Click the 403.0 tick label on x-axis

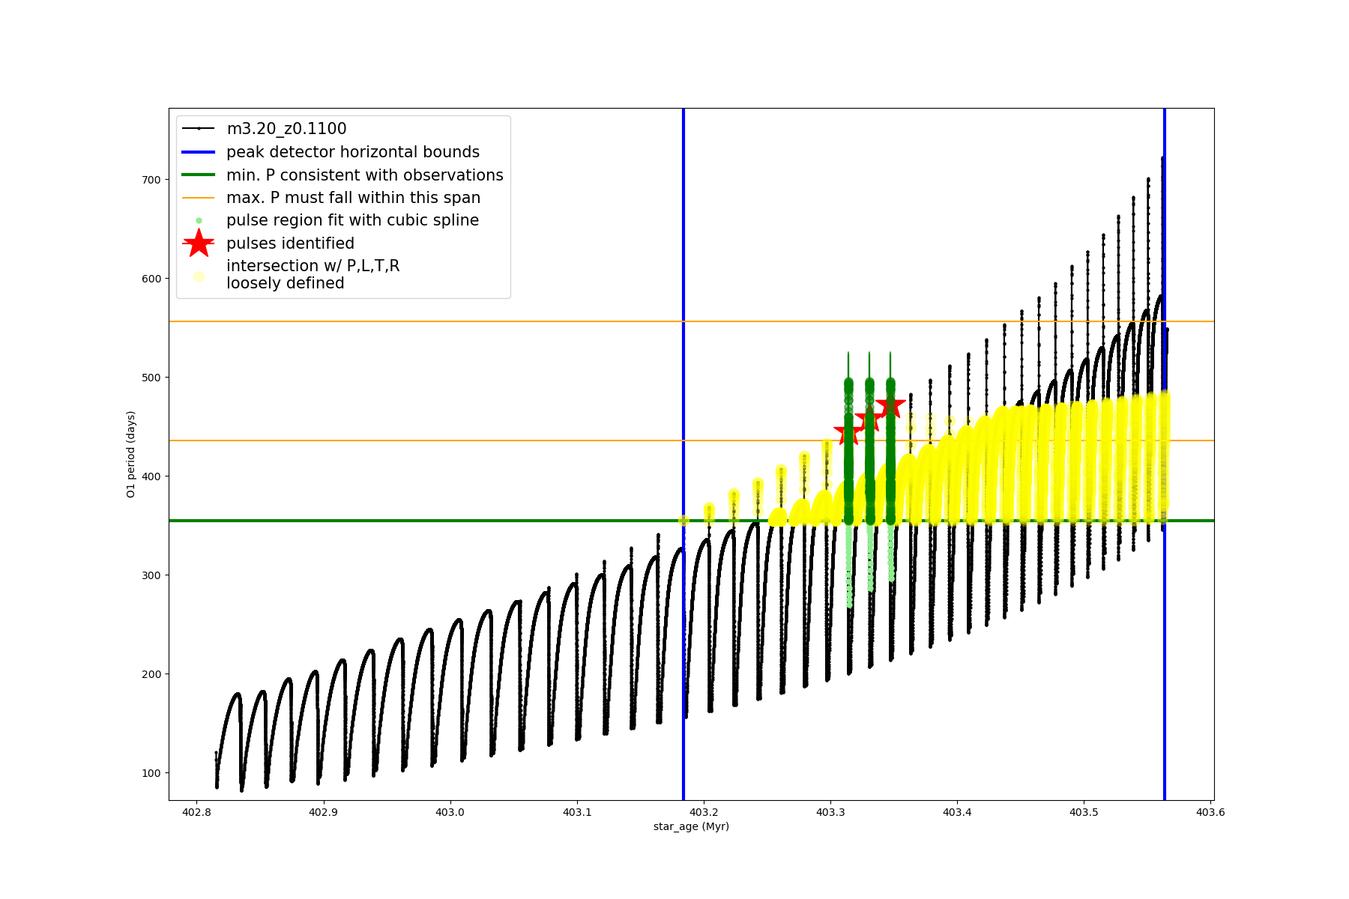point(450,812)
